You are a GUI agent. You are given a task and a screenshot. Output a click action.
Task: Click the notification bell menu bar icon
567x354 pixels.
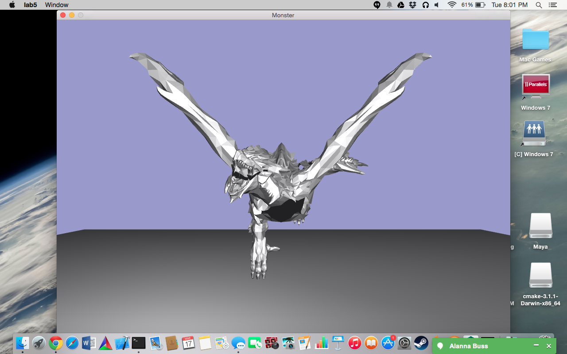tap(389, 5)
